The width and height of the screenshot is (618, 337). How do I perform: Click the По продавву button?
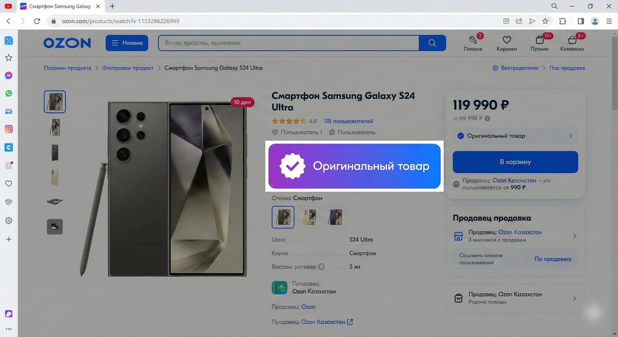(553, 259)
